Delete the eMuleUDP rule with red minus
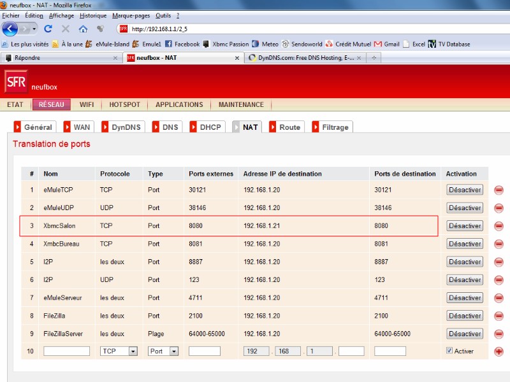This screenshot has width=510, height=382. (x=499, y=208)
